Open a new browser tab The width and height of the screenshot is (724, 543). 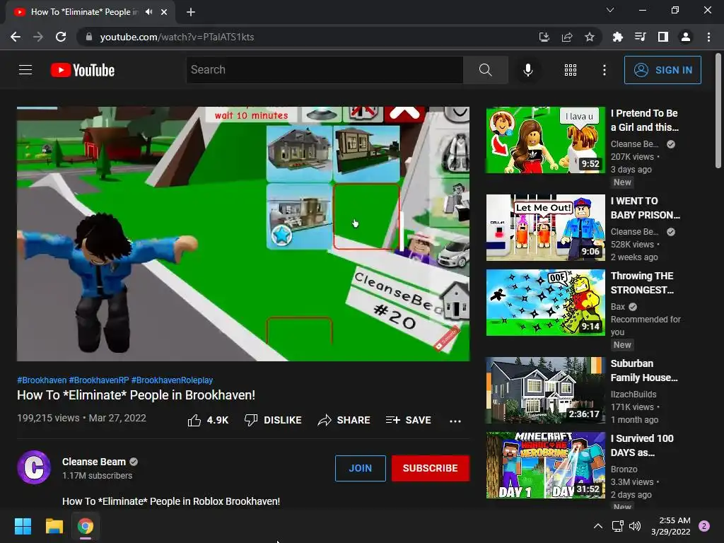[x=191, y=12]
